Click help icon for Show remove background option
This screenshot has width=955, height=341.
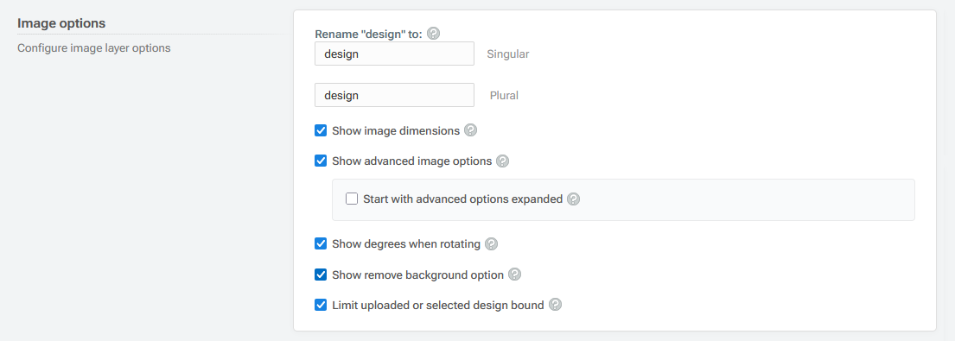[x=514, y=275]
